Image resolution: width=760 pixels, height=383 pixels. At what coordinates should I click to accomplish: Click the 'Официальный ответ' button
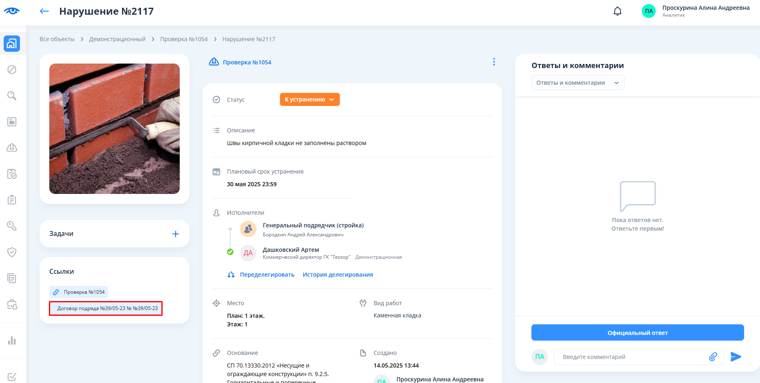(x=637, y=333)
